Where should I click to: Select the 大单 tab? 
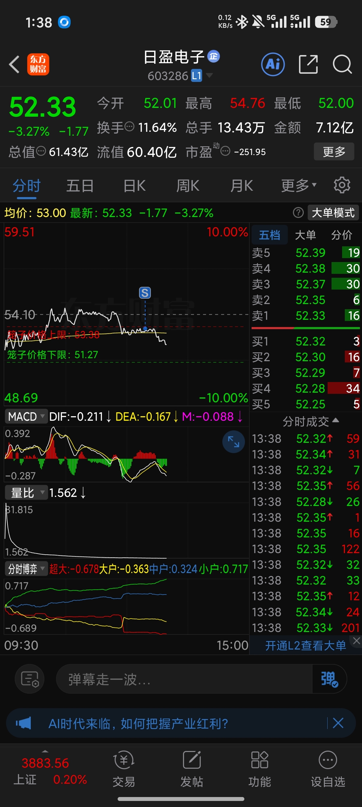pos(305,235)
